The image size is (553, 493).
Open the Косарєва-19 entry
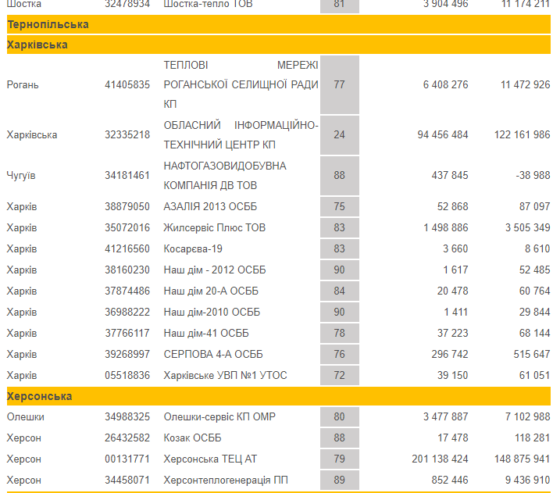click(194, 248)
